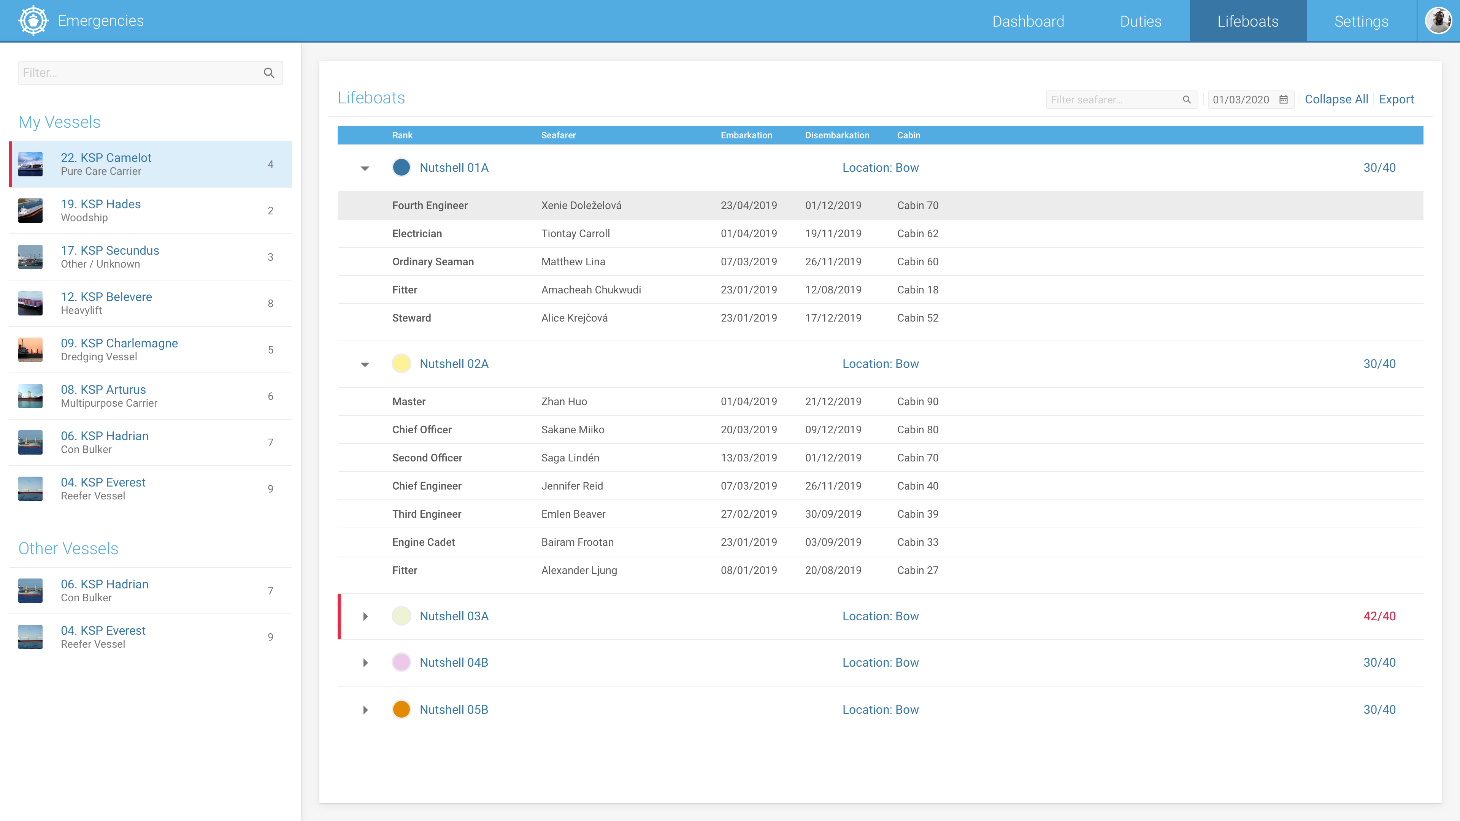Open the calendar date picker icon
Viewport: 1460px width, 821px height.
1283,100
